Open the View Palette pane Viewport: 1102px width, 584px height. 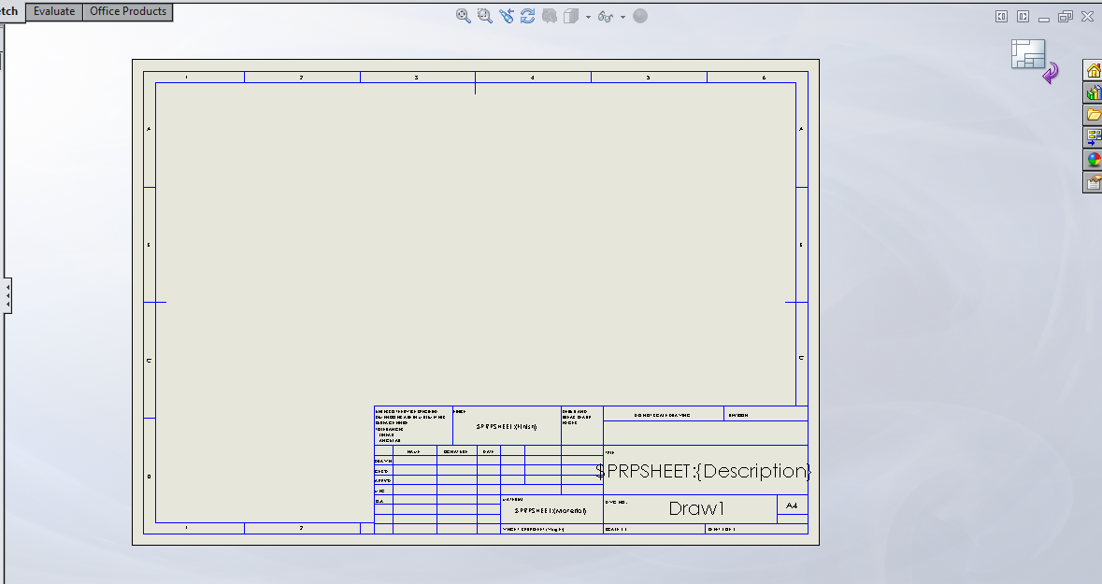click(1093, 136)
